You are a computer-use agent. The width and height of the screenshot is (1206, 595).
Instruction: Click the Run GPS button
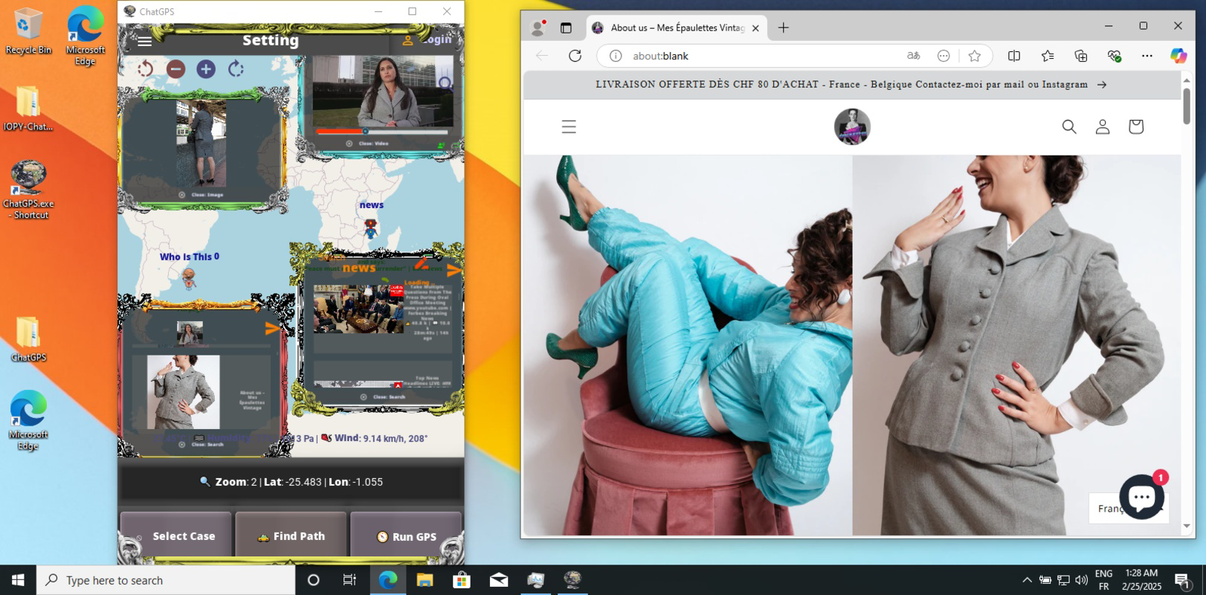coord(406,536)
